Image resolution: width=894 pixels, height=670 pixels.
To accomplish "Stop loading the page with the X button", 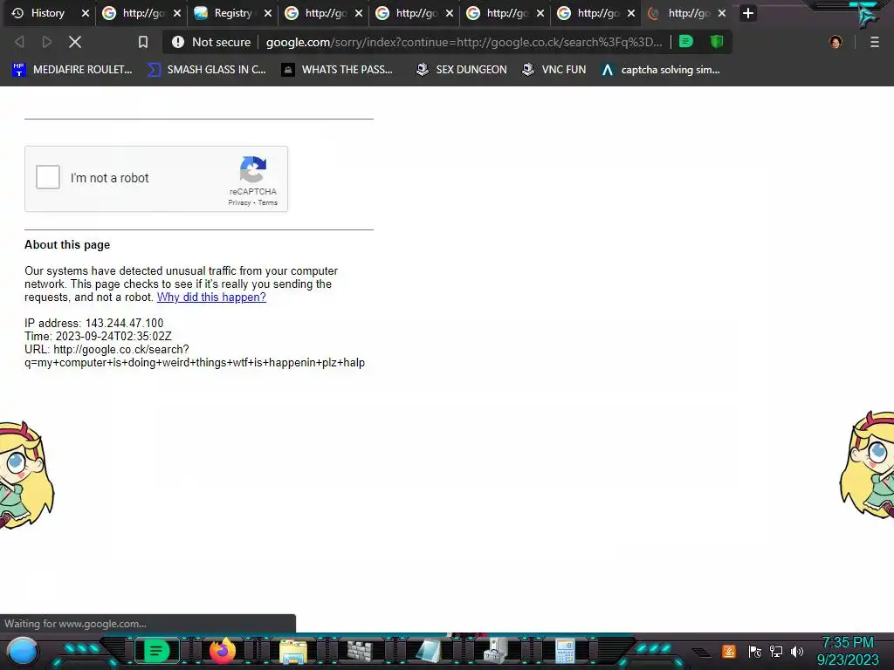I will pos(75,42).
